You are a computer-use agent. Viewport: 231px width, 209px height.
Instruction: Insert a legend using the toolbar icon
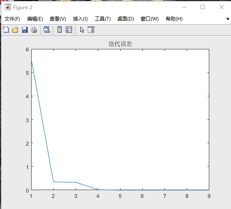[69, 30]
